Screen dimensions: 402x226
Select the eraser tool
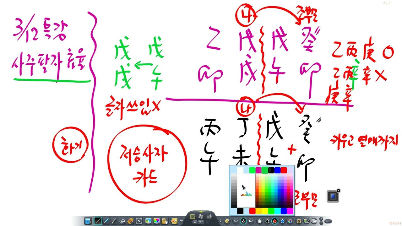131,221
